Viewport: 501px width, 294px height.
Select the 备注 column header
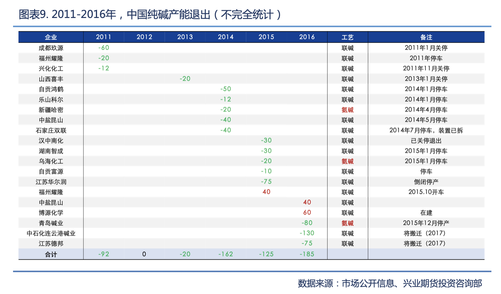pyautogui.click(x=426, y=37)
